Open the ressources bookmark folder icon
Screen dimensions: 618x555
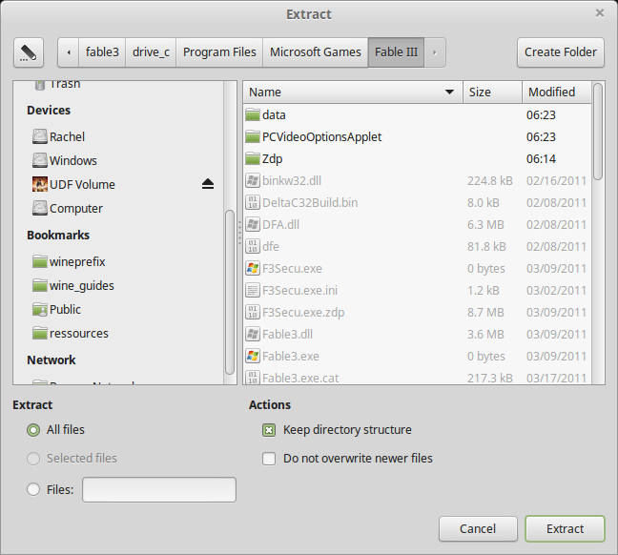39,333
